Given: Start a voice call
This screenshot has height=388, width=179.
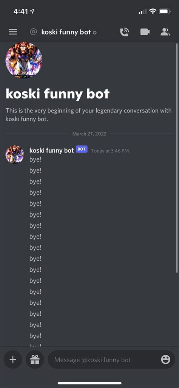Looking at the screenshot, I should pos(125,32).
